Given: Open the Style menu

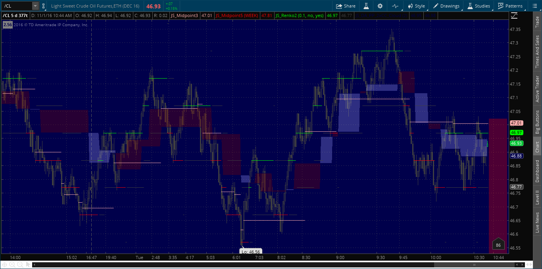Looking at the screenshot, I should 416,6.
